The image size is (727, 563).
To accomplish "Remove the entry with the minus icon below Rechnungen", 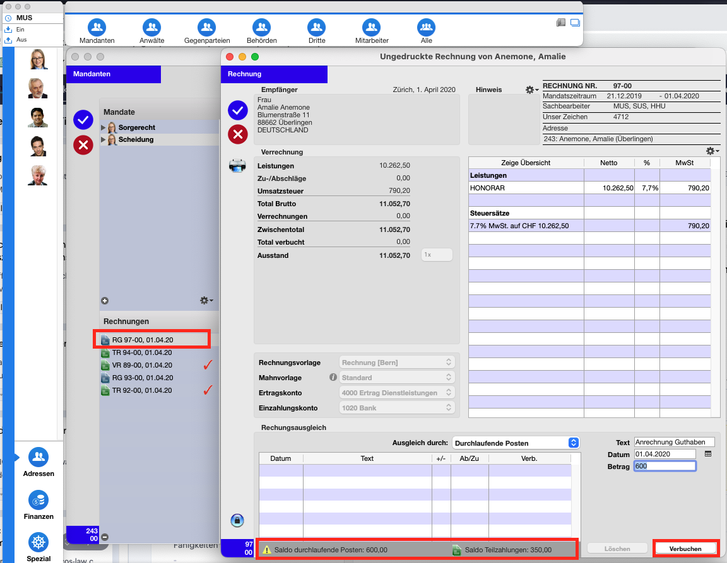I will click(105, 537).
